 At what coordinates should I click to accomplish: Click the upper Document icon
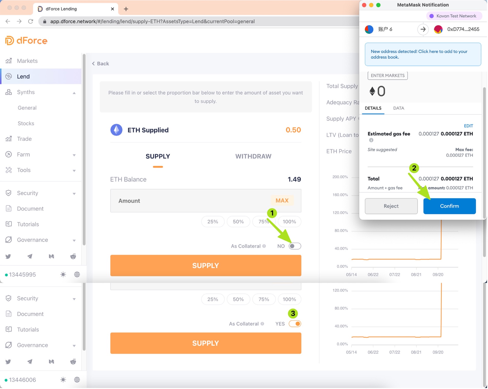[x=8, y=209]
